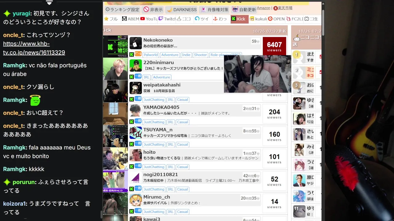Switch to the ニコ生 tab
394x221 pixels.
312,19
